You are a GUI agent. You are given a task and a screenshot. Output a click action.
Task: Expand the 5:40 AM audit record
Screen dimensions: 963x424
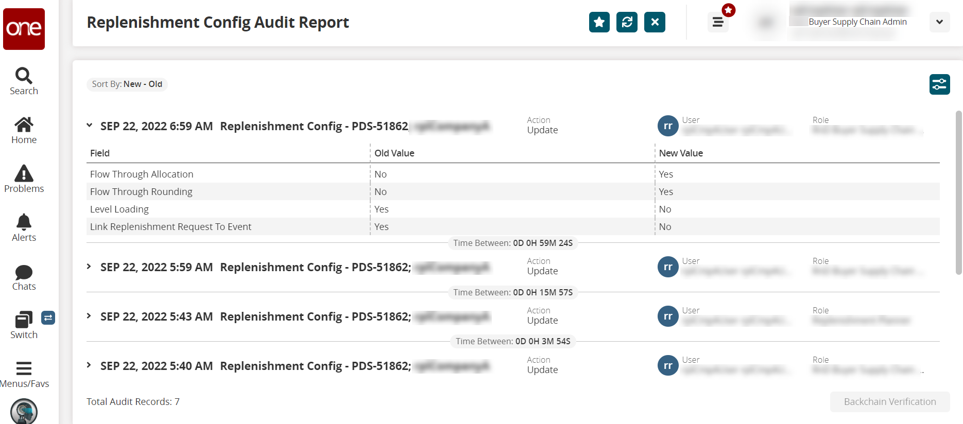point(89,365)
